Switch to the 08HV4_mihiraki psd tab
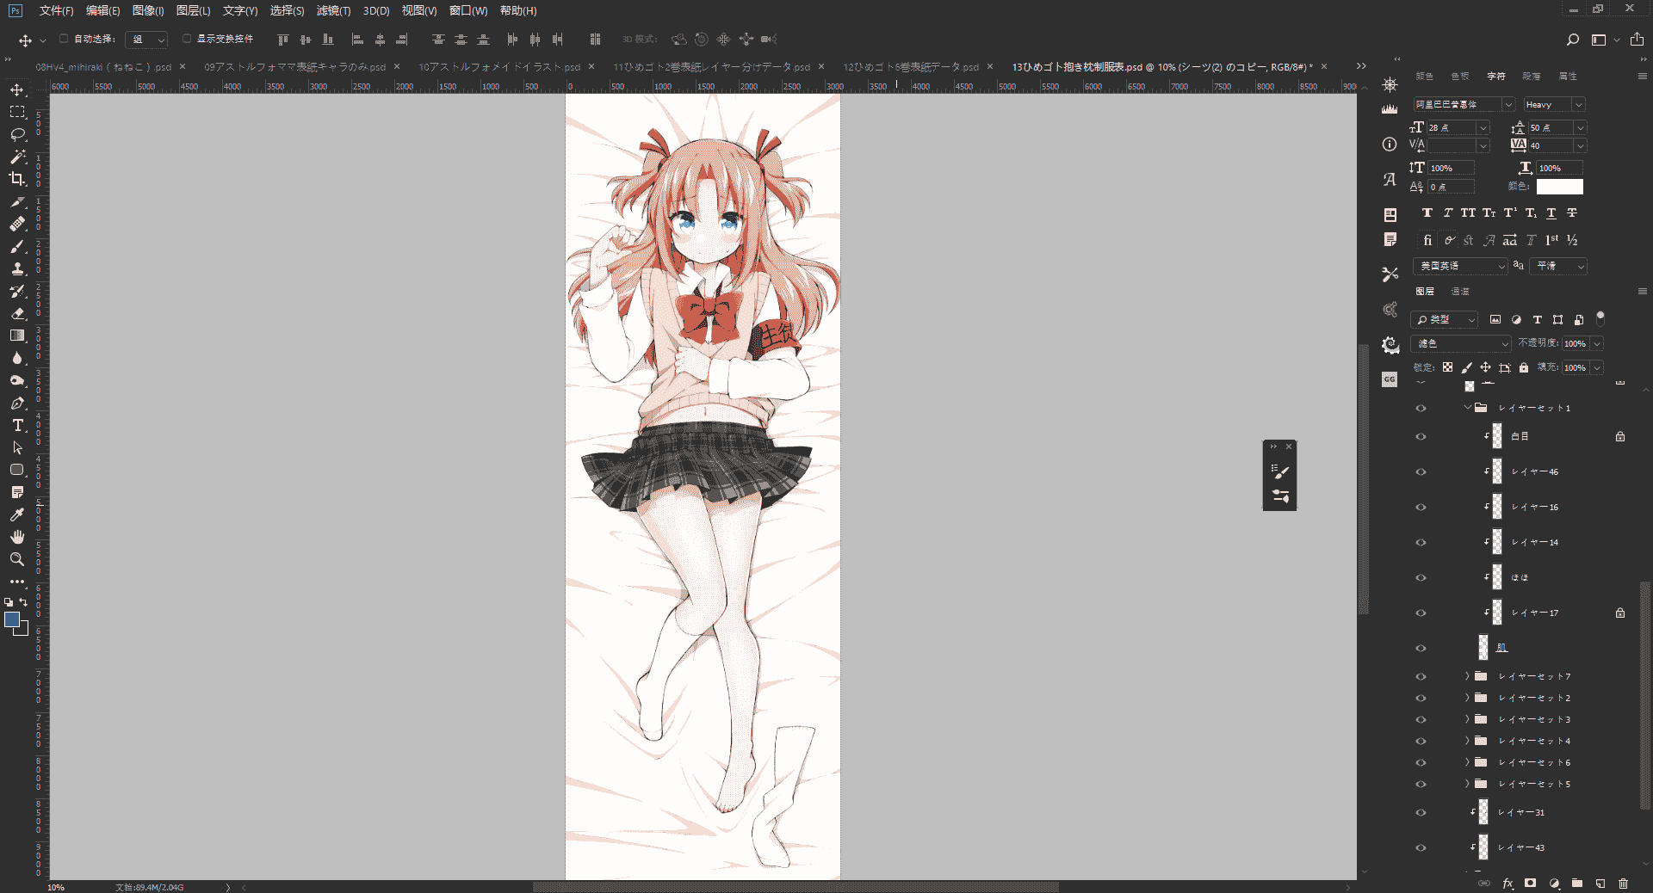Viewport: 1653px width, 893px height. click(103, 66)
